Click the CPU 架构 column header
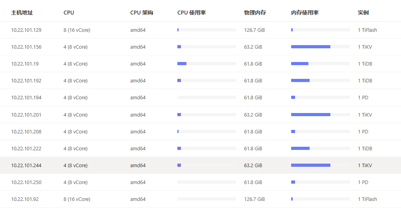 (142, 13)
